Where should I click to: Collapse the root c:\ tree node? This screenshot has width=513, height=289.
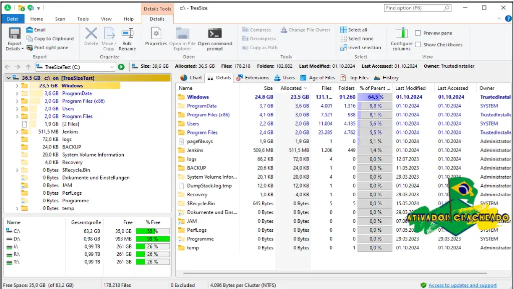click(9, 78)
